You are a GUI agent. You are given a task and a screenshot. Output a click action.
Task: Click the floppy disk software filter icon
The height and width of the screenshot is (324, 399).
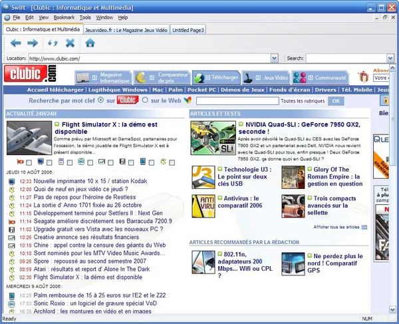pos(122,162)
